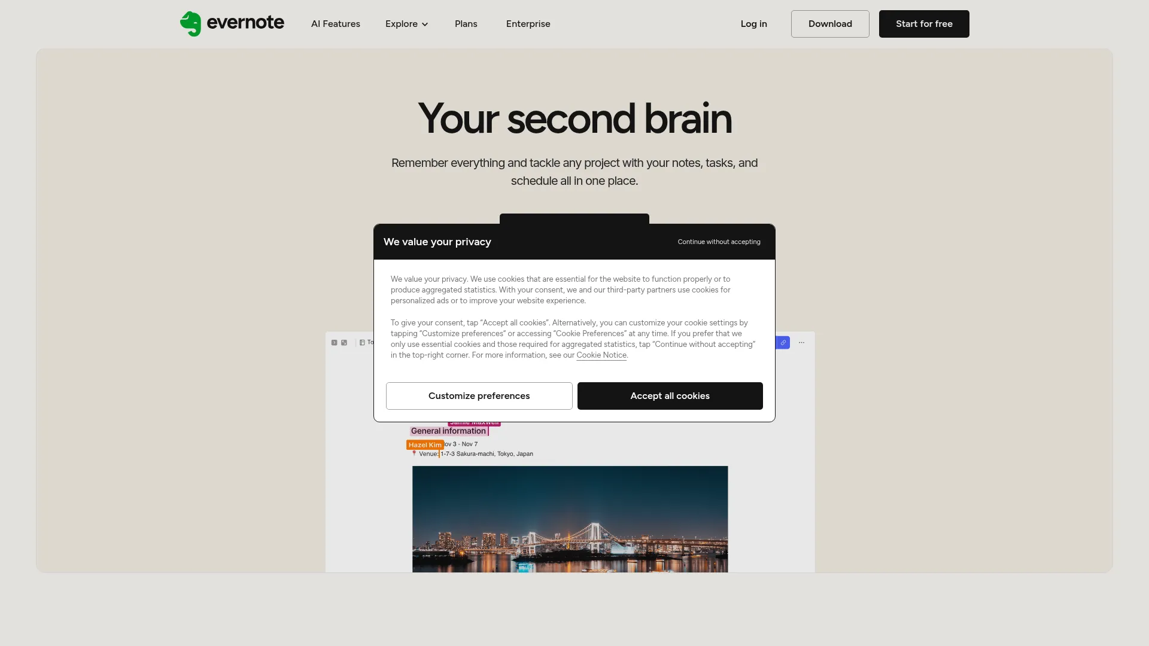Open the Cookie Notice link

click(601, 355)
